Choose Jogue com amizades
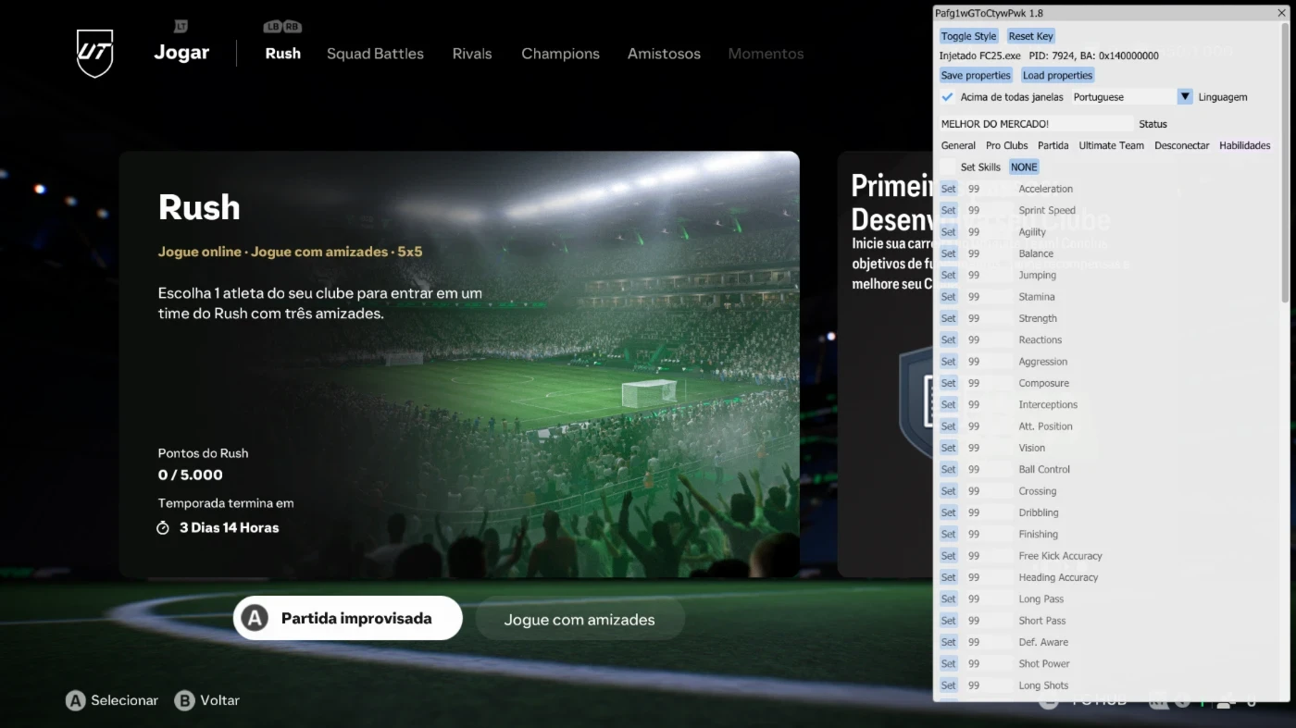 (579, 619)
